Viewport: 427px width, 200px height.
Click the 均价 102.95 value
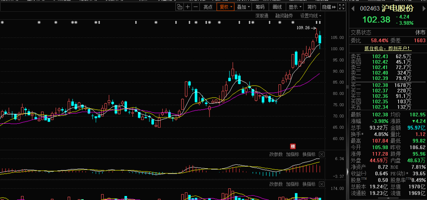pos(417,114)
